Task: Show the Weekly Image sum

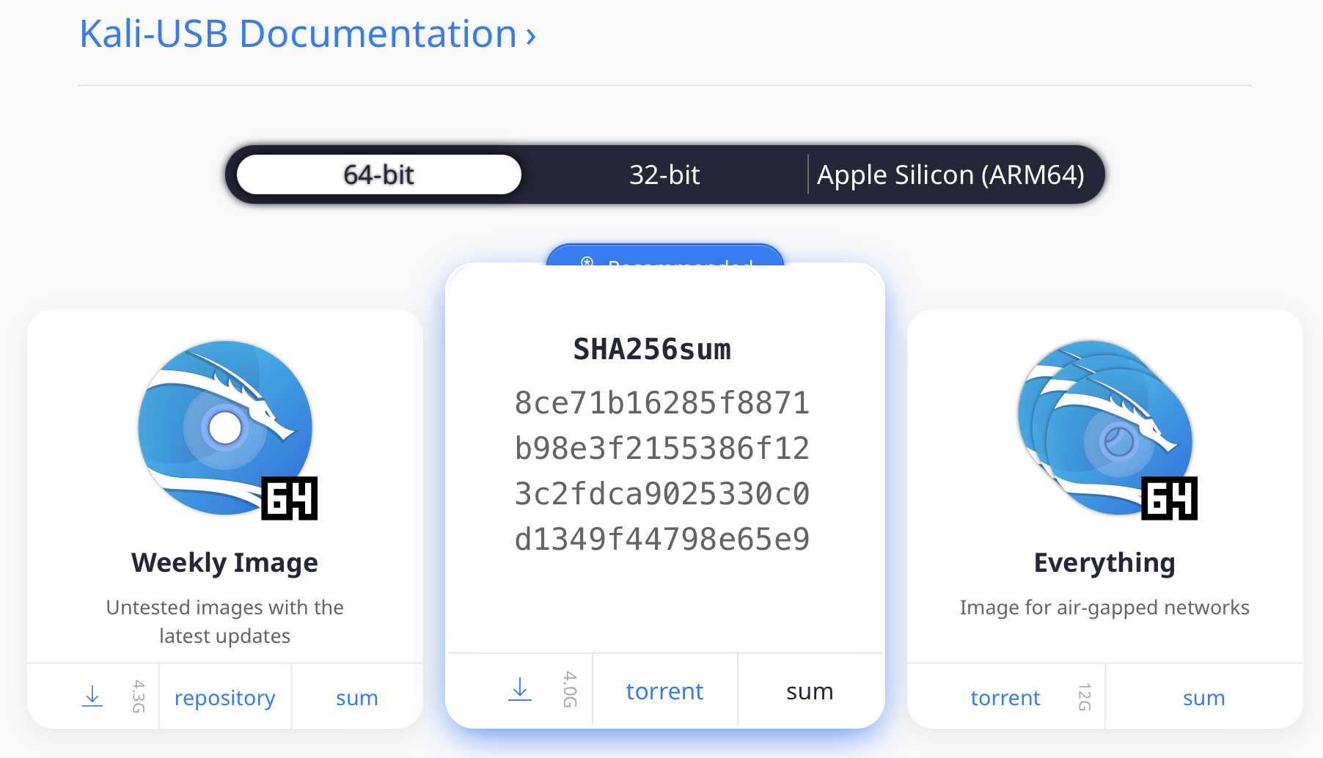Action: (x=357, y=698)
